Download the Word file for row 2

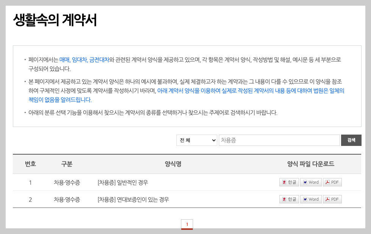pyautogui.click(x=310, y=199)
